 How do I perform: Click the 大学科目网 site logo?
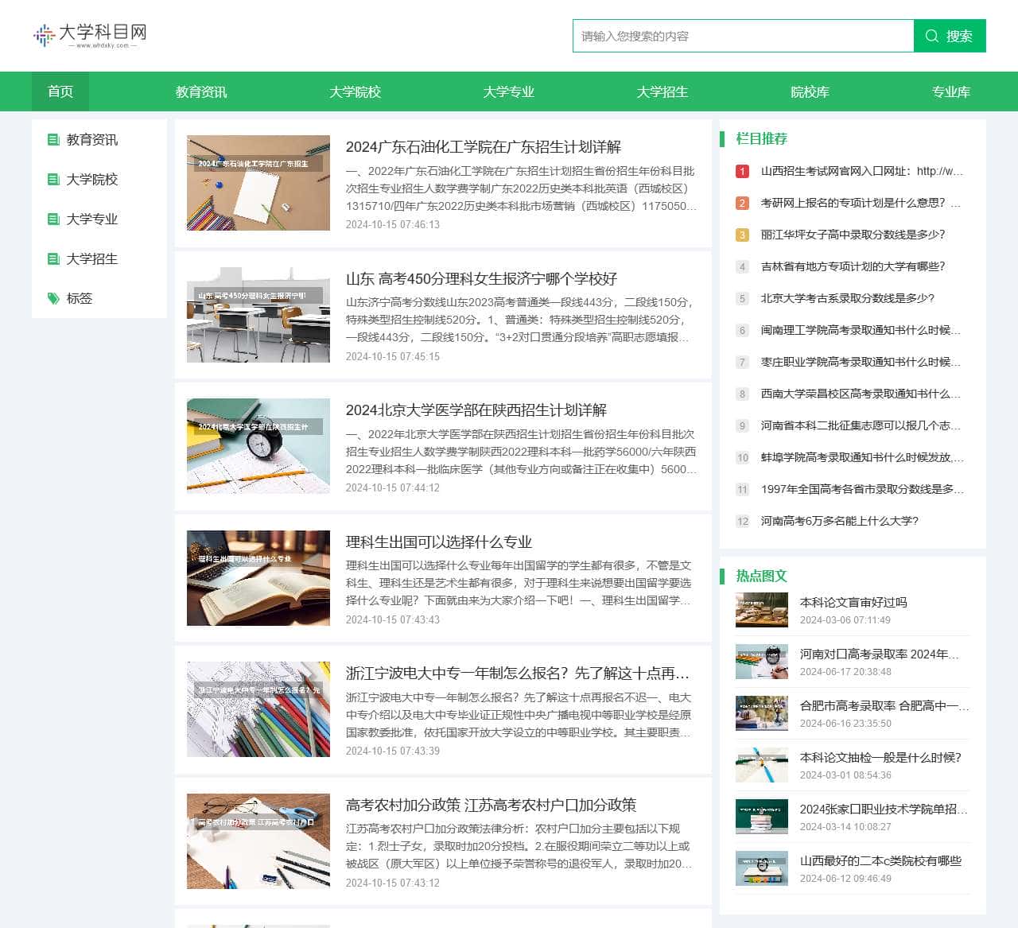tap(90, 35)
